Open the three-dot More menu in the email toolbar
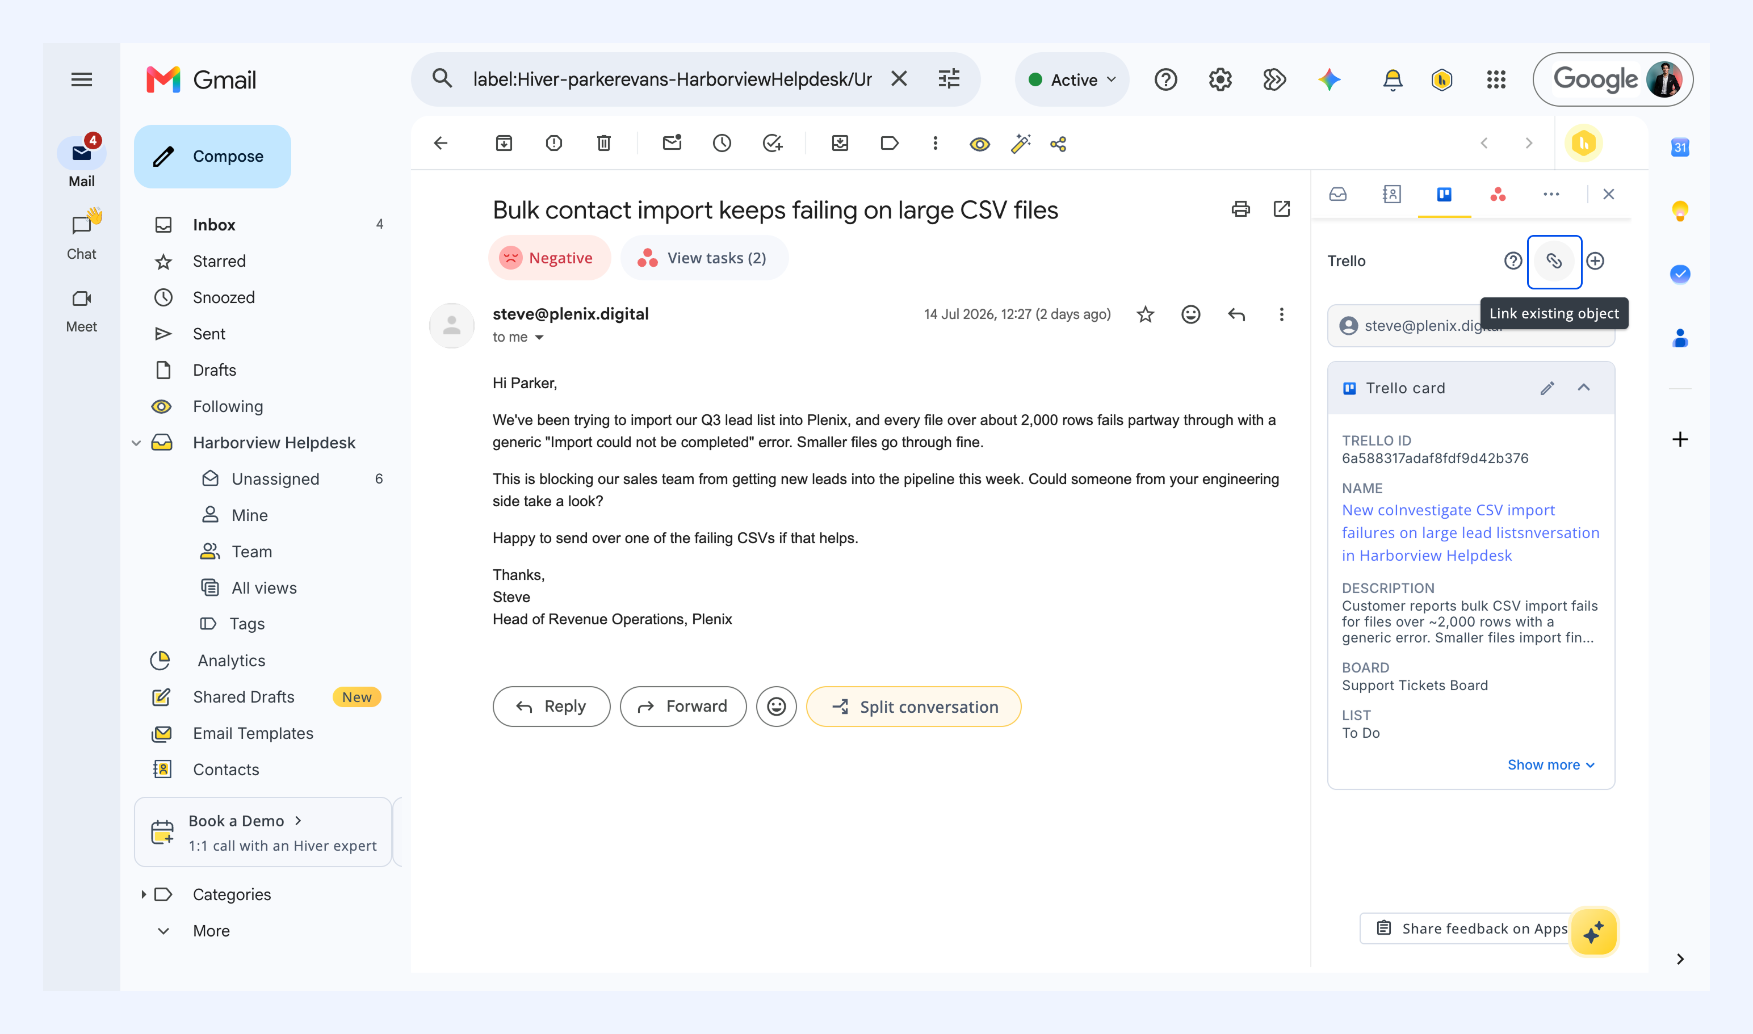Image resolution: width=1753 pixels, height=1034 pixels. [x=936, y=144]
